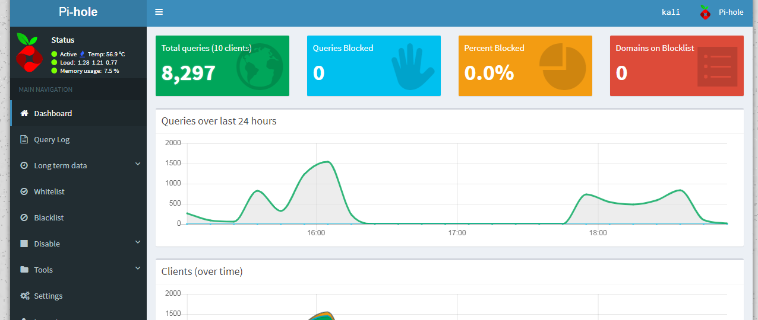
Task: Click the Pi-hole raspberry logo in top bar
Action: point(705,12)
